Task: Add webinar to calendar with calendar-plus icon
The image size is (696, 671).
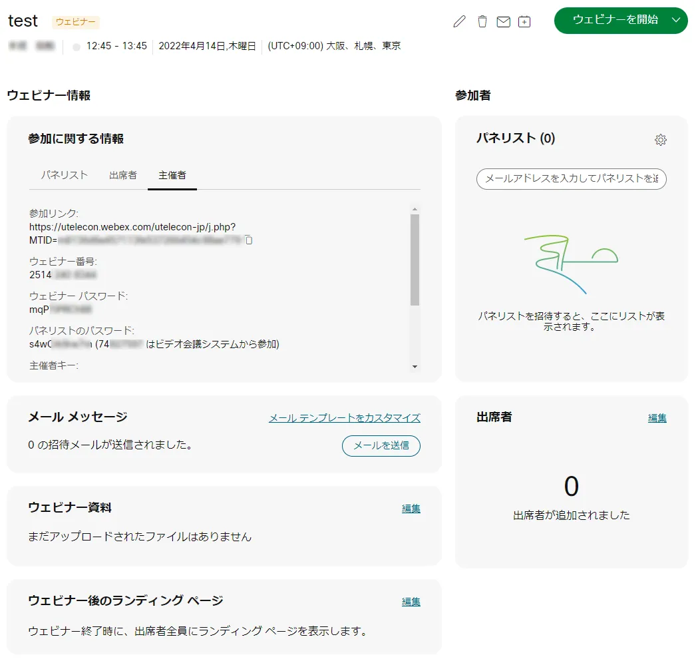Action: tap(525, 22)
